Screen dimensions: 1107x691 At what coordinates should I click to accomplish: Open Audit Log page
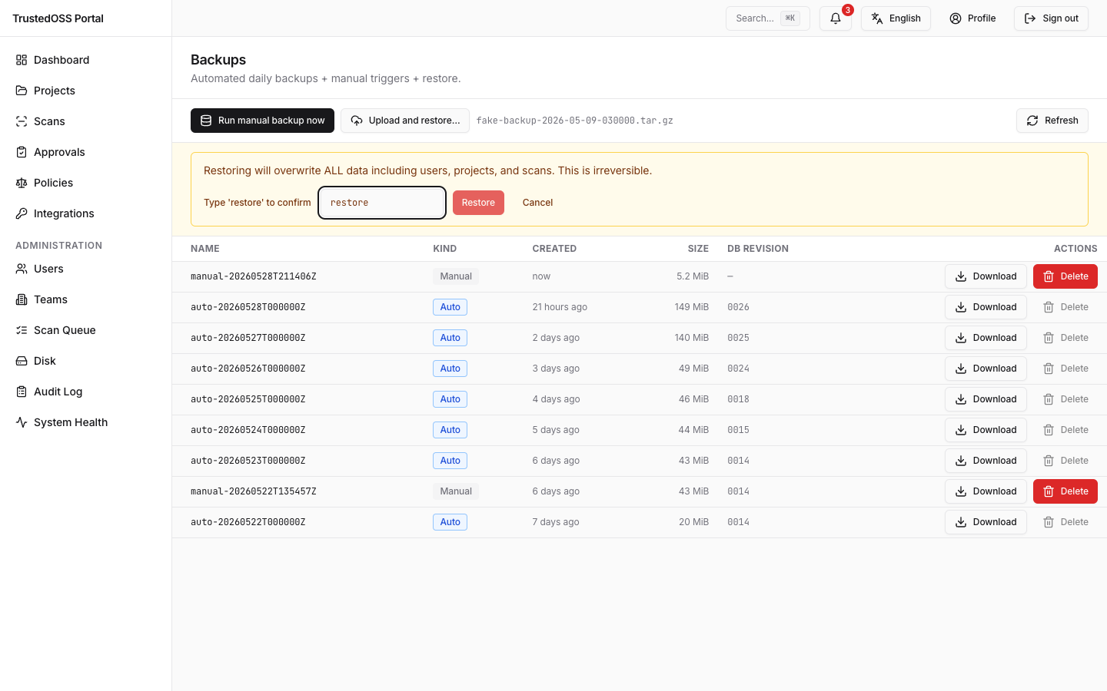(x=85, y=392)
